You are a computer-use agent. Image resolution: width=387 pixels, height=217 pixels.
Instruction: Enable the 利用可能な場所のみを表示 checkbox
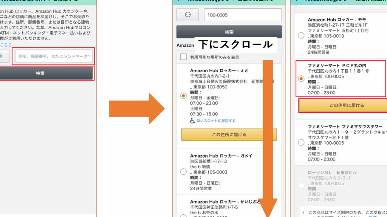[x=183, y=57]
